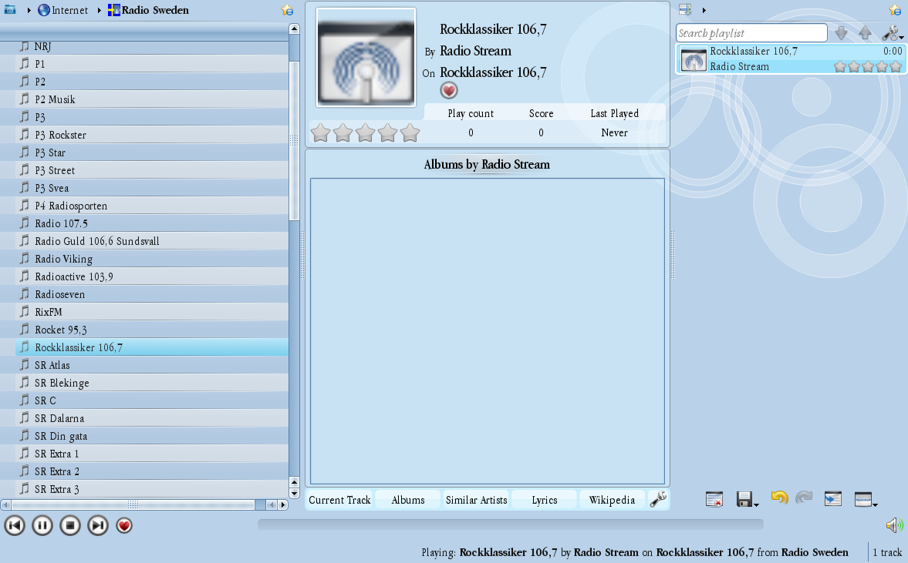The width and height of the screenshot is (908, 563).
Task: Click the station cover art thumbnail
Action: point(366,57)
